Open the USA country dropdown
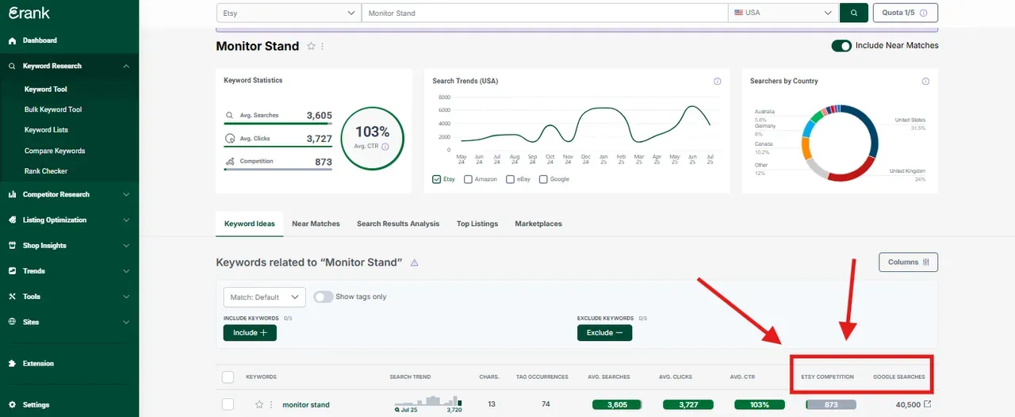The width and height of the screenshot is (1015, 417). tap(783, 13)
